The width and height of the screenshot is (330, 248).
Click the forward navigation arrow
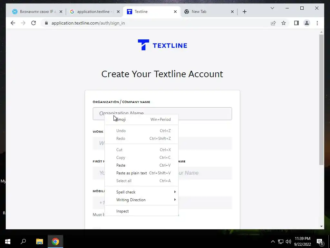click(23, 23)
